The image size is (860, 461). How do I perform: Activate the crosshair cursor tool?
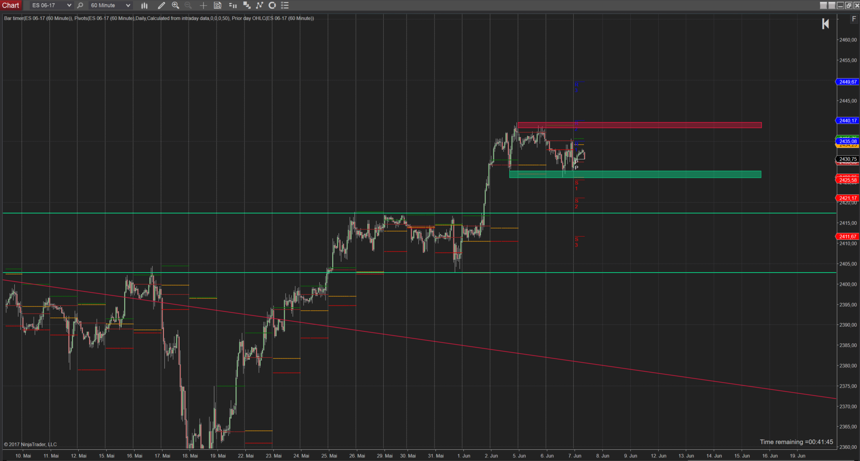(x=203, y=5)
